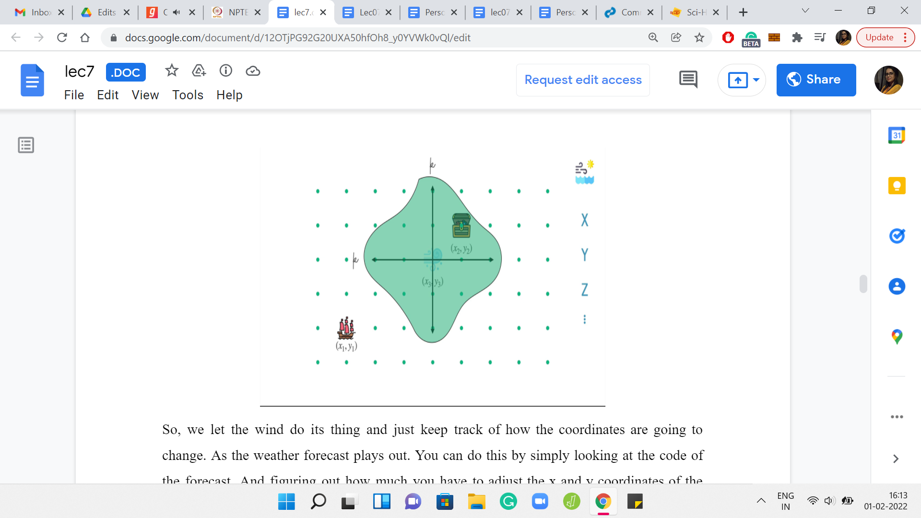The height and width of the screenshot is (518, 921).
Task: Bookmark this page with star
Action: (699, 37)
